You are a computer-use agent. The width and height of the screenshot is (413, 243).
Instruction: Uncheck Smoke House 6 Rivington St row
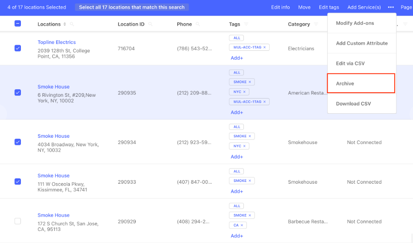coord(18,93)
